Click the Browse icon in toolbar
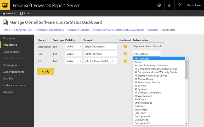This screenshot has height=127, width=204. [21, 13]
